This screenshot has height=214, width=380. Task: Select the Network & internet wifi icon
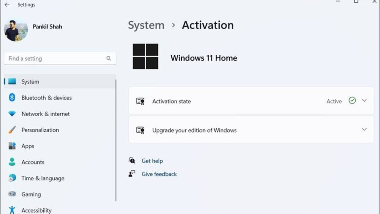[x=12, y=114]
